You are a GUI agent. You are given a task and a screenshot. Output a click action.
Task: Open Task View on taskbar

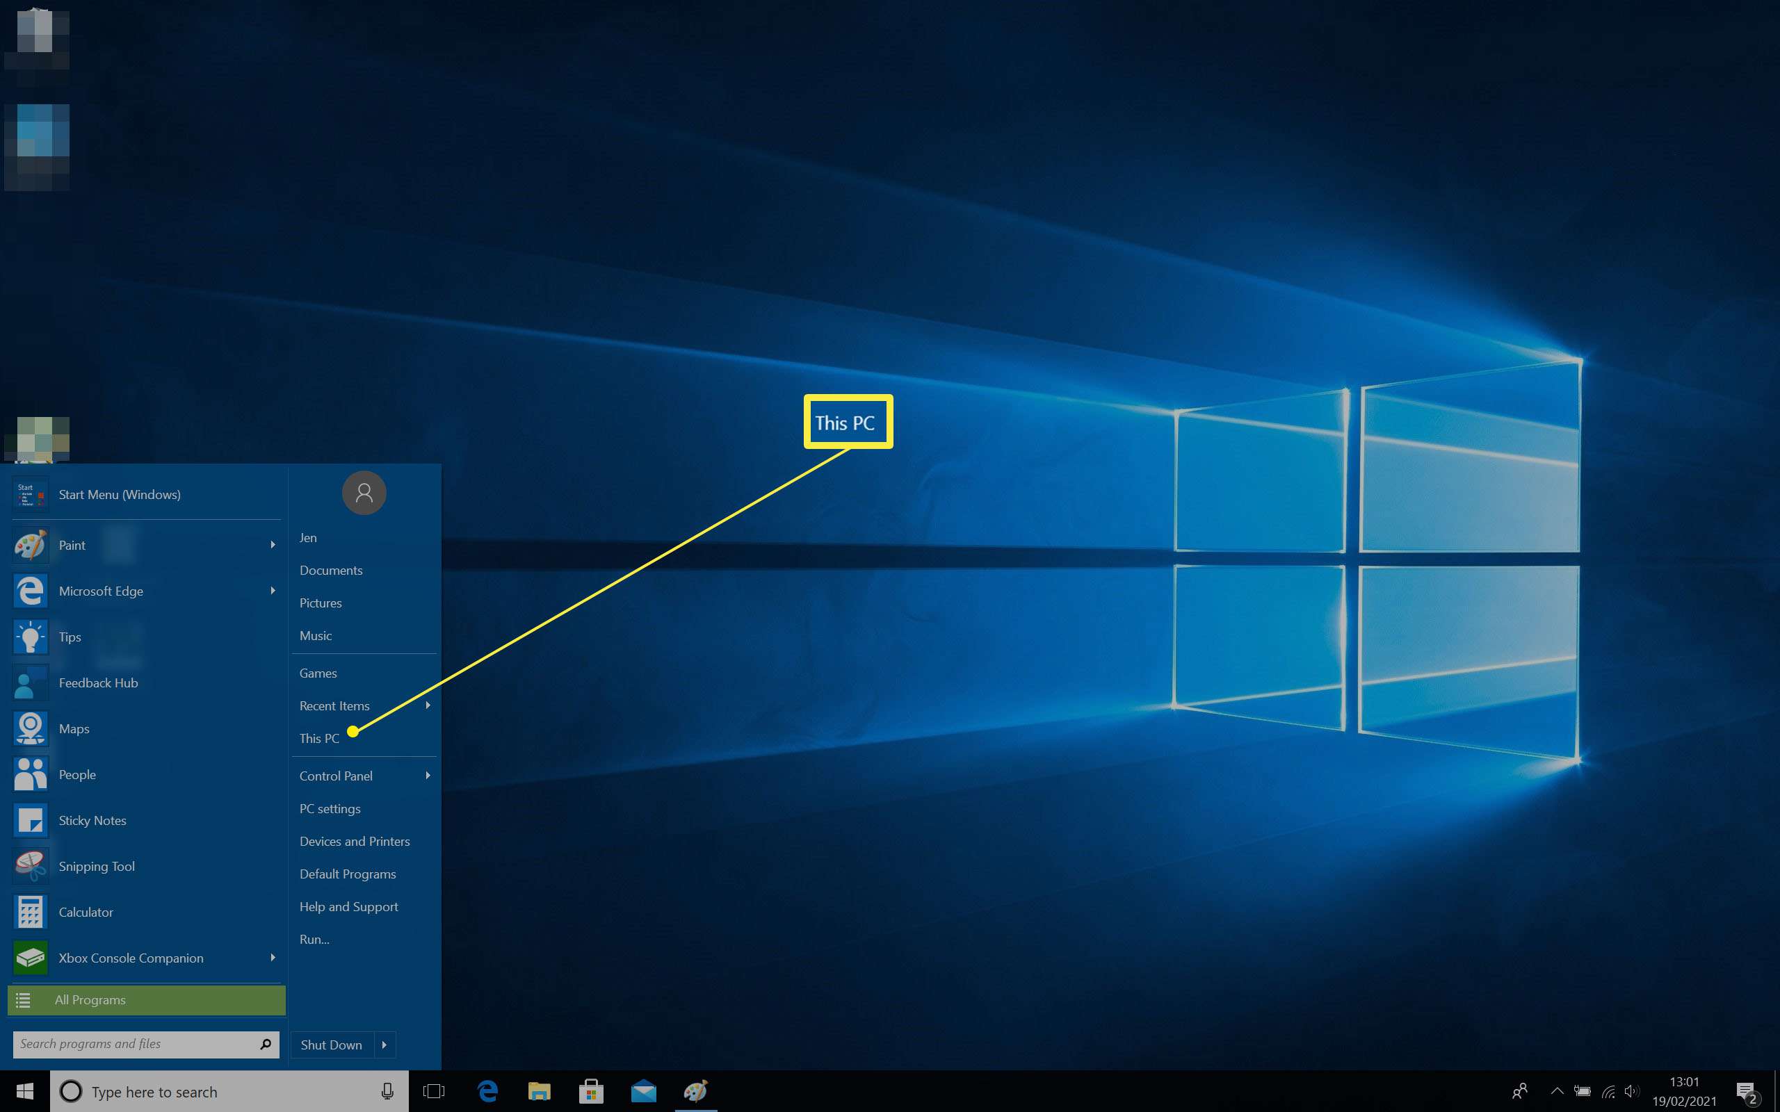432,1092
